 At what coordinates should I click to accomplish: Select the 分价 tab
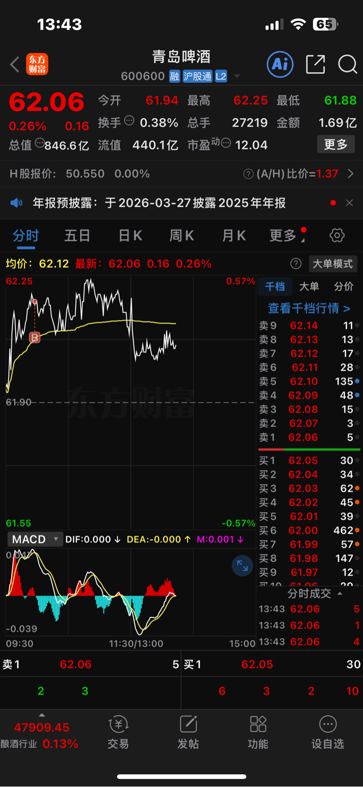344,286
